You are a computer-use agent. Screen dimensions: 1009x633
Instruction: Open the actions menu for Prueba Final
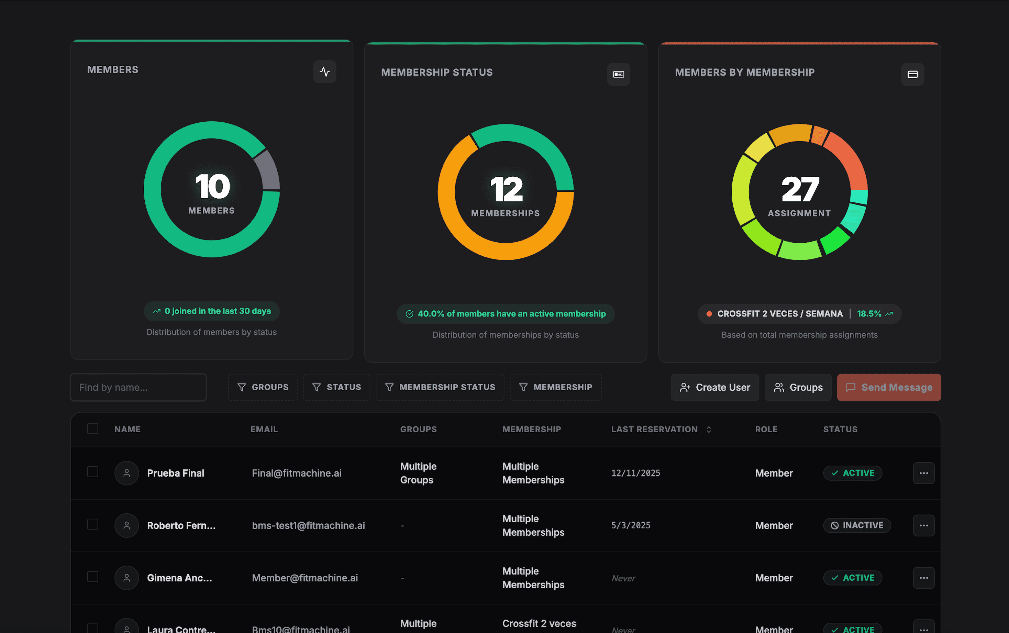click(923, 473)
